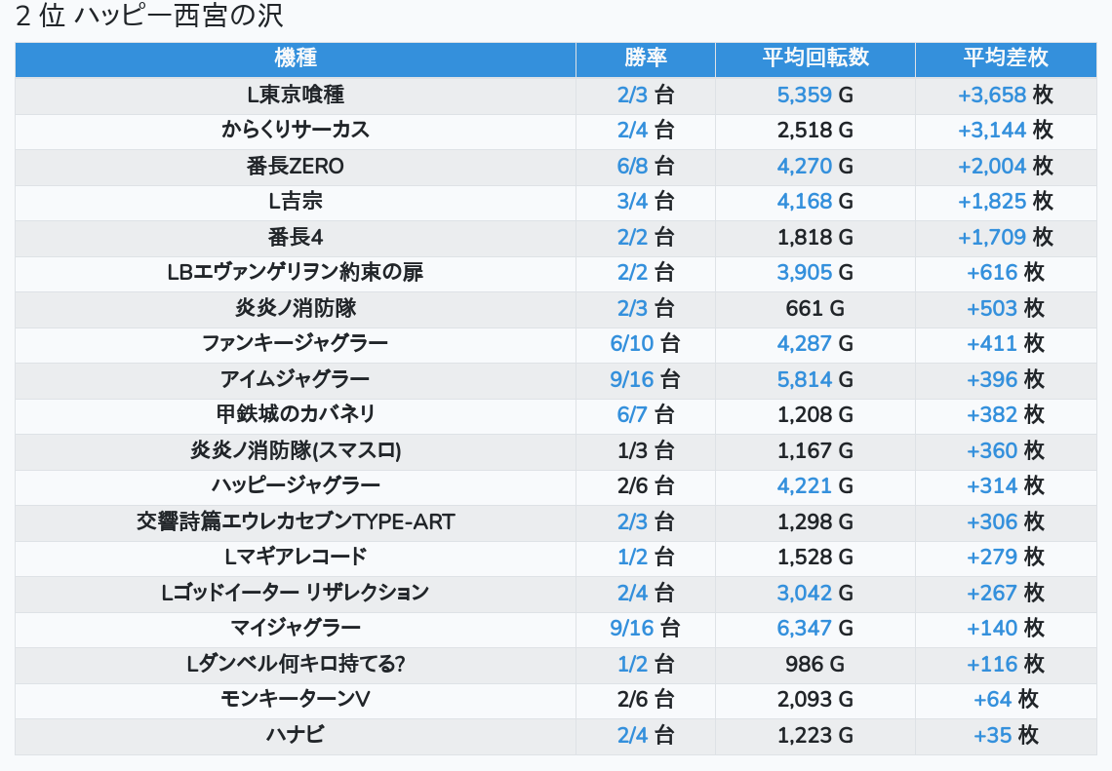Click the heading 2 位 ハッピー西宮の沢
The height and width of the screenshot is (771, 1112).
click(x=149, y=16)
